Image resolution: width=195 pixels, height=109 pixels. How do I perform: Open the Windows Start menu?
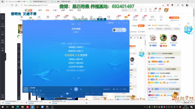[2, 107]
